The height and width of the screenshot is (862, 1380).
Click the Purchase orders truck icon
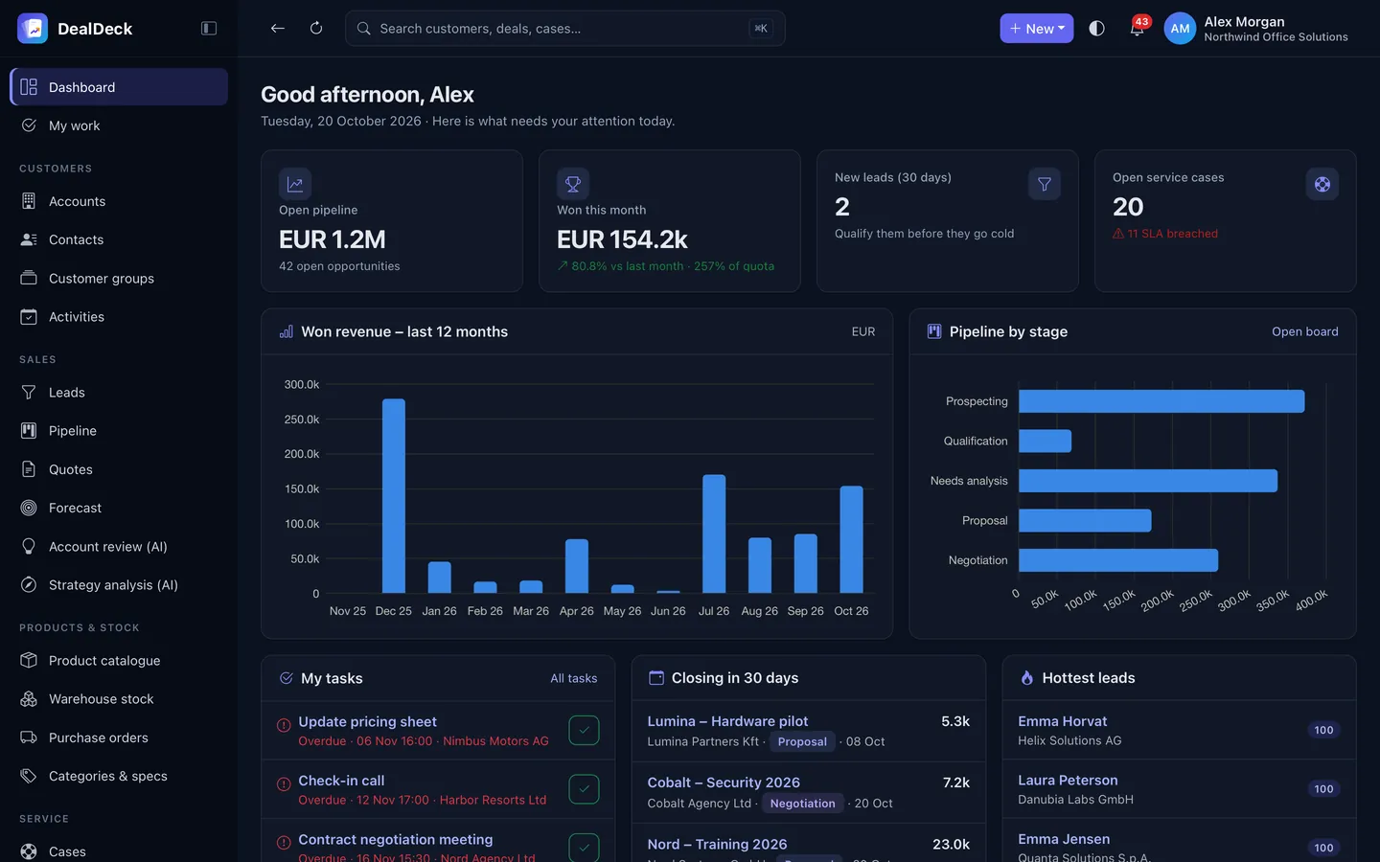pos(29,737)
